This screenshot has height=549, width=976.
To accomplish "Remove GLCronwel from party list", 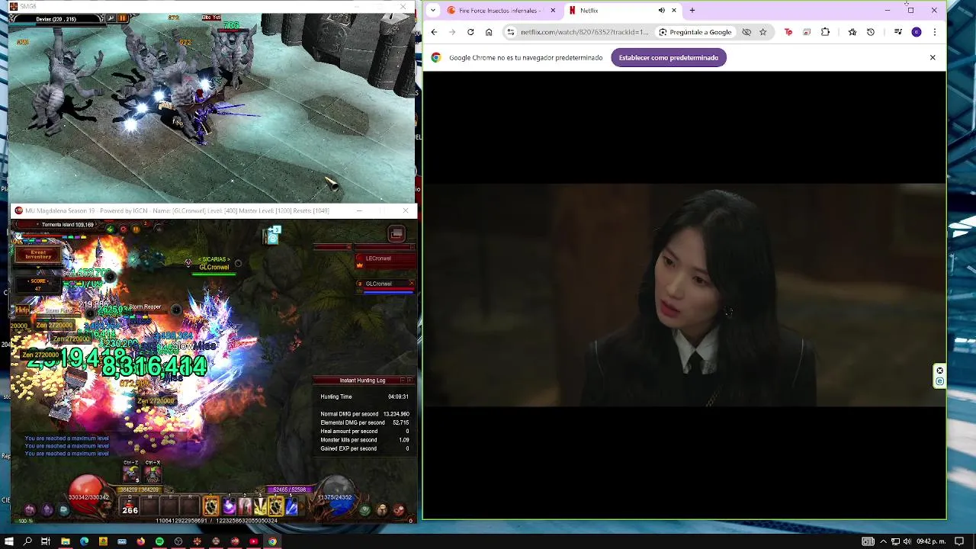I will (412, 284).
